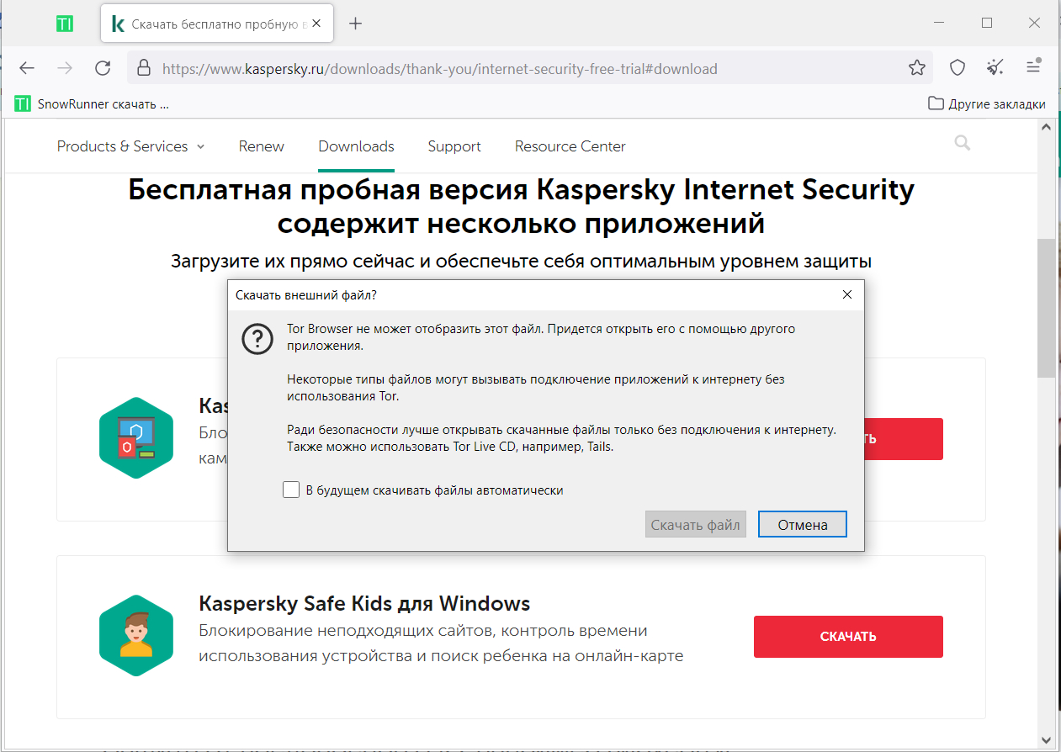
Task: Open the browser hamburger menu
Action: (x=1034, y=67)
